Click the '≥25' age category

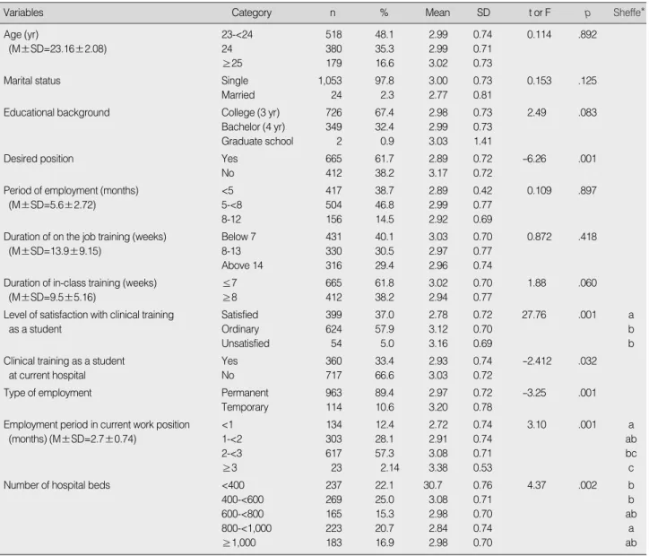pos(232,64)
